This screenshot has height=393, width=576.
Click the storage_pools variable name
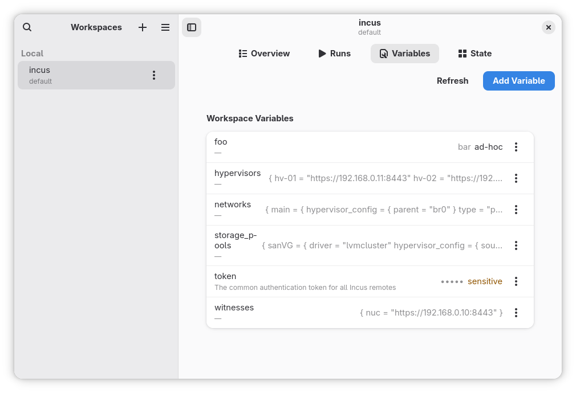pos(236,240)
